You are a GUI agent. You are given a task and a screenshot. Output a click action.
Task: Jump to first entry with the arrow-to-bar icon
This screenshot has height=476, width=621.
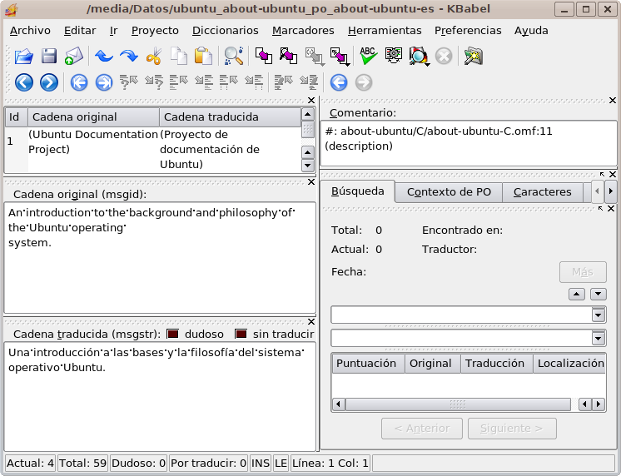pyautogui.click(x=79, y=82)
